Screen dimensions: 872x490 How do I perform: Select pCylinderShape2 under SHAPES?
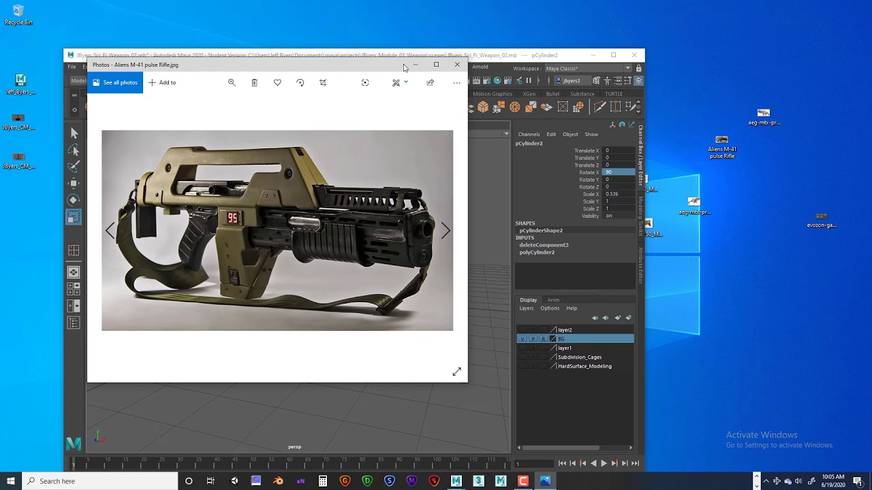coord(541,231)
